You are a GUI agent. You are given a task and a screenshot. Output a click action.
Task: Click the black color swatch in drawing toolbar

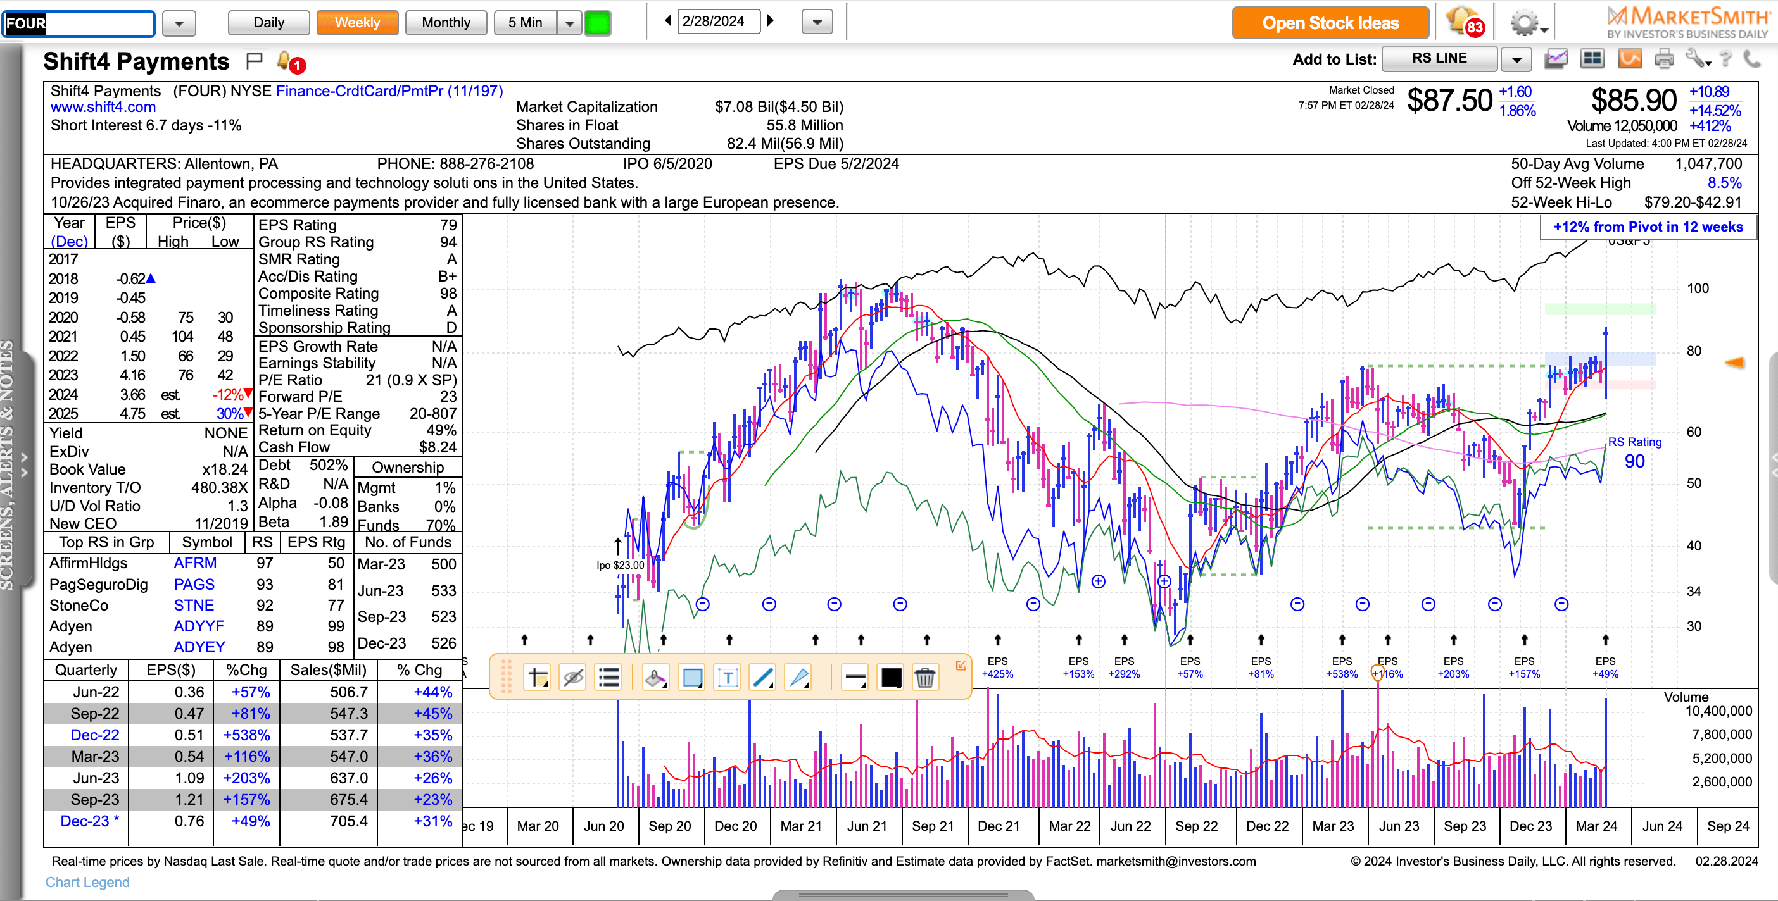point(890,678)
